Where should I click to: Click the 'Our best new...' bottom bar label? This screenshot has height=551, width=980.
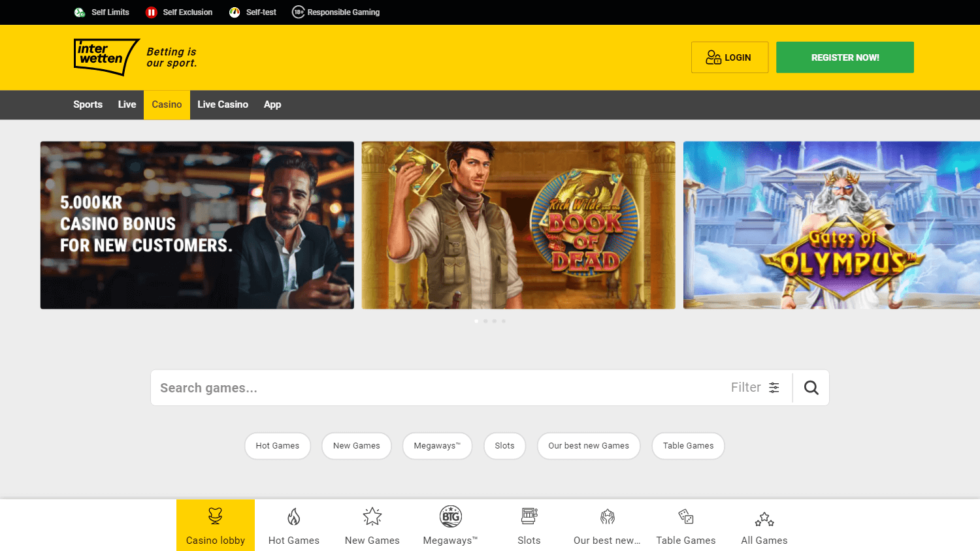coord(608,541)
